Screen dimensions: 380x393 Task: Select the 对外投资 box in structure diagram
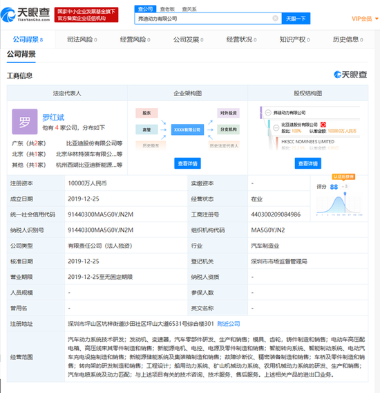228,113
